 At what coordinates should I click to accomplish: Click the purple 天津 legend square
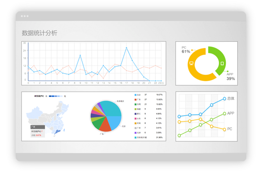pos(136,133)
